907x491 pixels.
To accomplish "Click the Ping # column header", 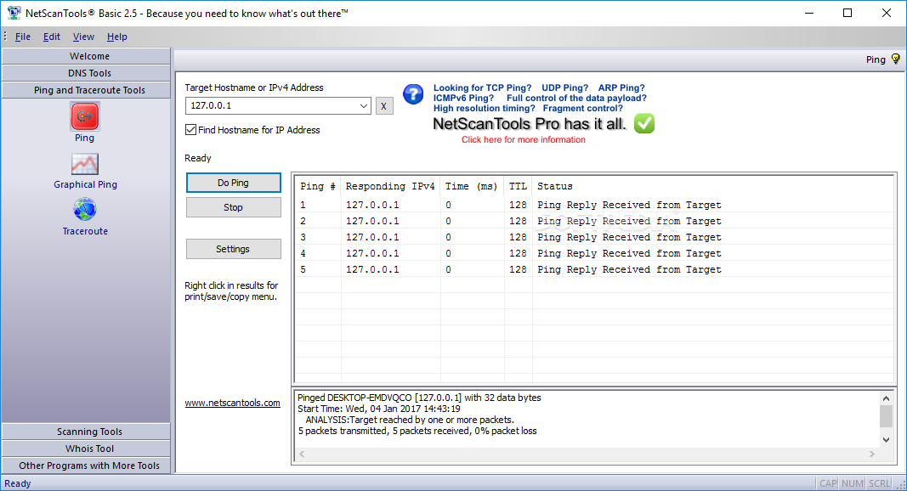I will click(318, 186).
